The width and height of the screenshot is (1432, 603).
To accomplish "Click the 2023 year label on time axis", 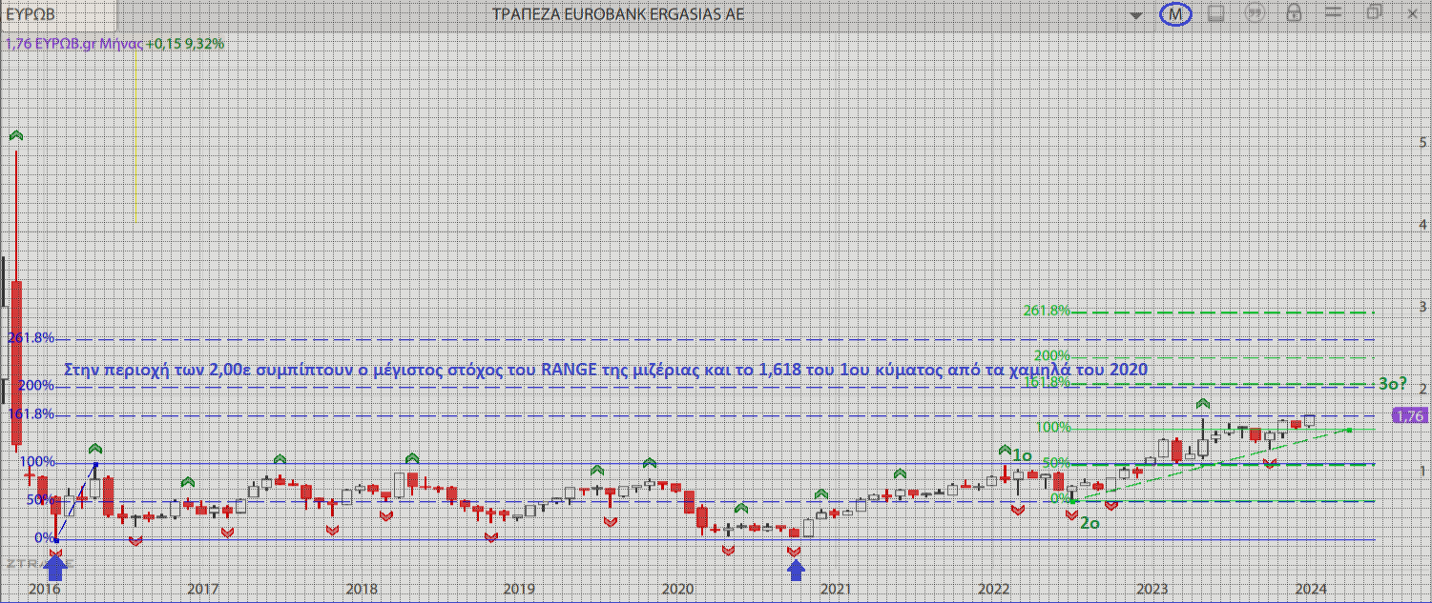I will 1152,589.
